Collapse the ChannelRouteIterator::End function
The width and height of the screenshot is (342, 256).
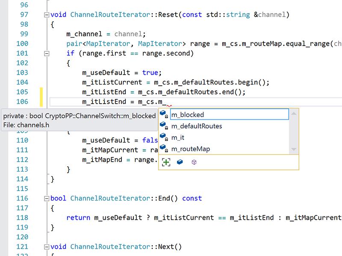click(x=47, y=198)
